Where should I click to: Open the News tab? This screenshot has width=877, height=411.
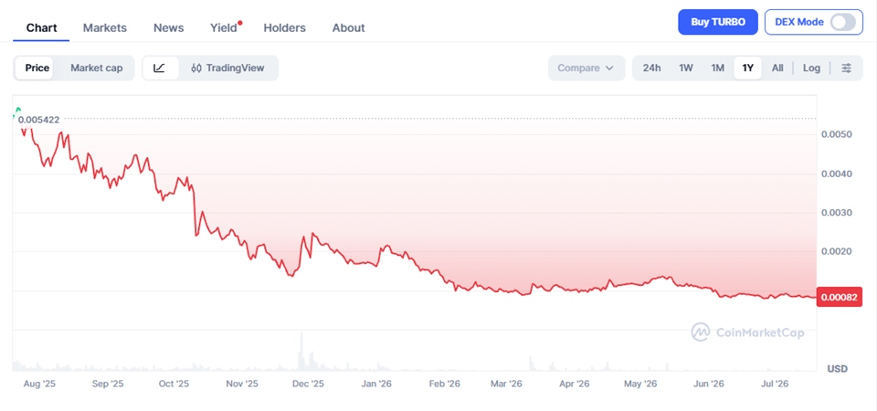pyautogui.click(x=168, y=28)
